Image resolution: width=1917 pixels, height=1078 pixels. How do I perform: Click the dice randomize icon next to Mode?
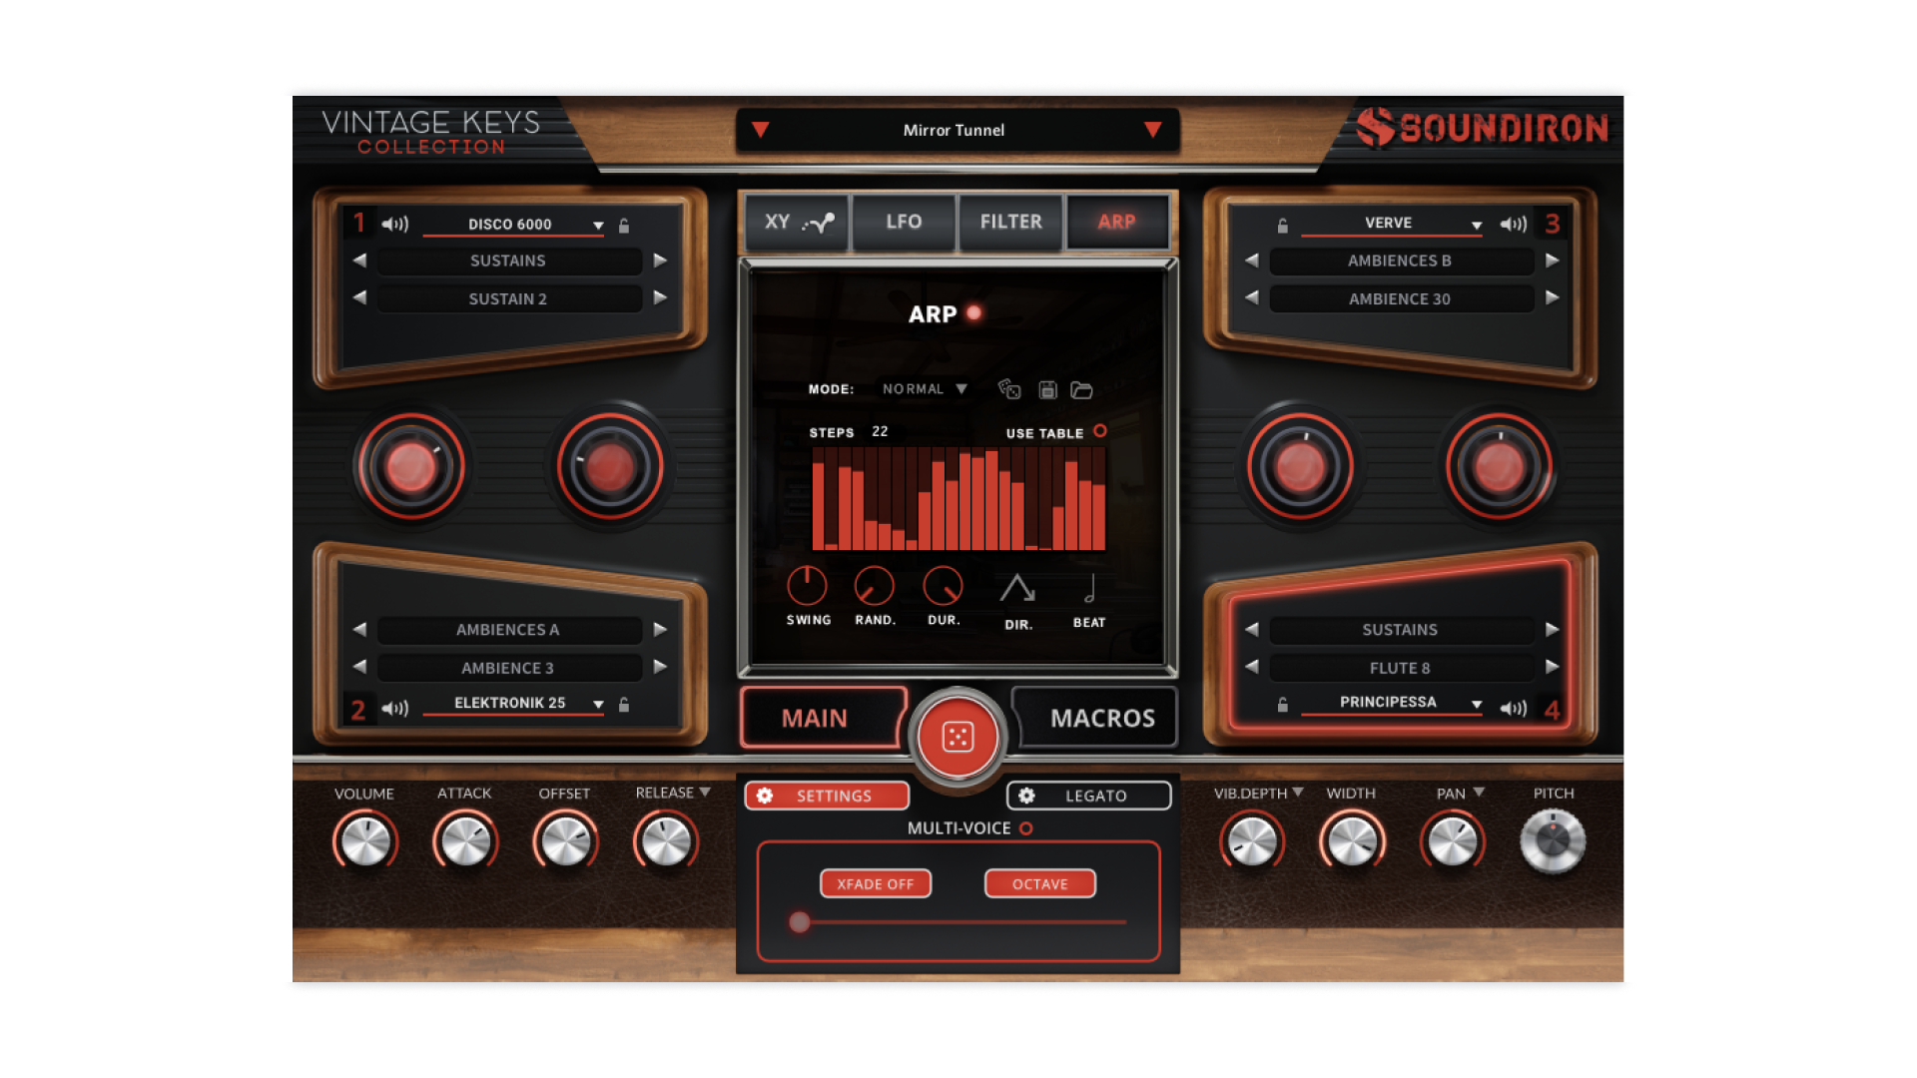(1010, 389)
